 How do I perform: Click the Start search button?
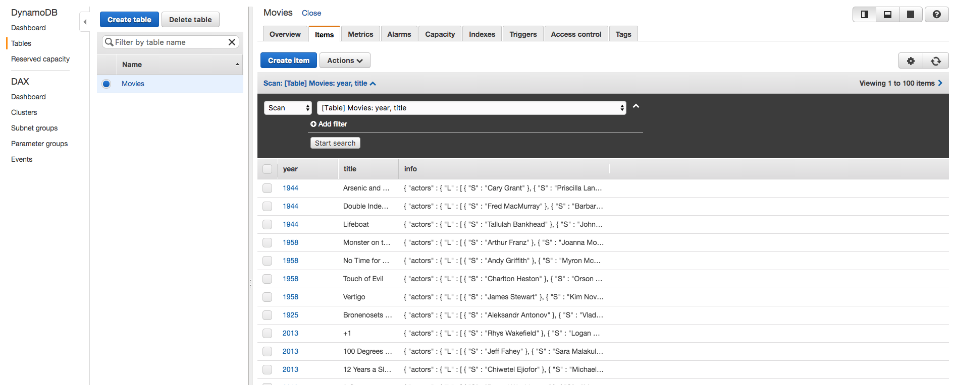click(335, 143)
